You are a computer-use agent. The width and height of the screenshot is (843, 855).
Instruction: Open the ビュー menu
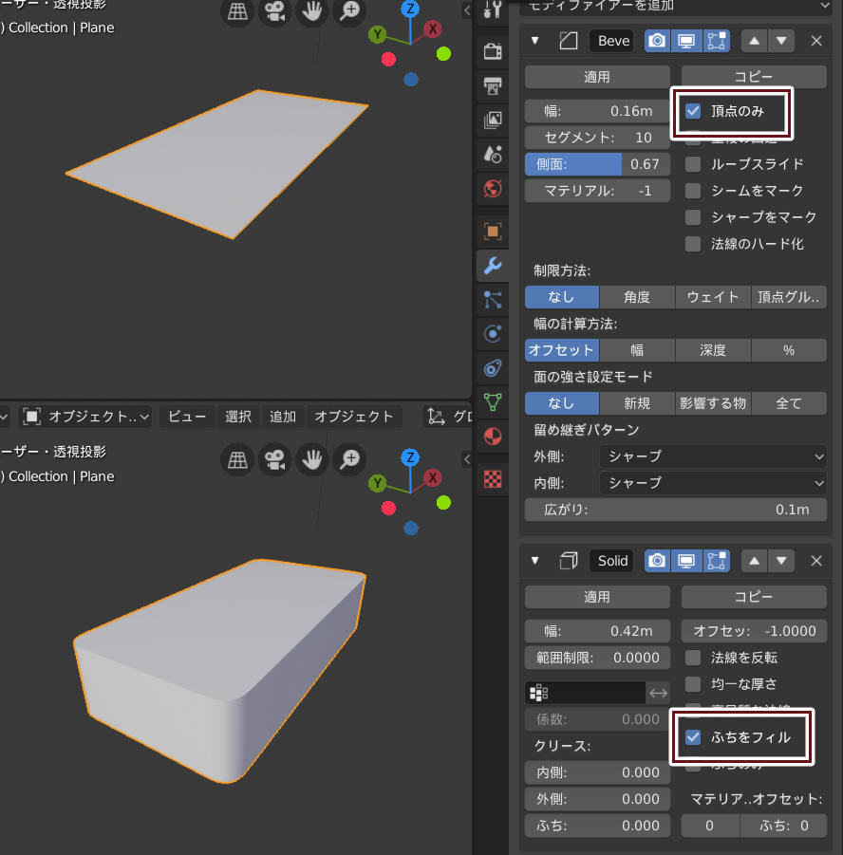[x=187, y=417]
